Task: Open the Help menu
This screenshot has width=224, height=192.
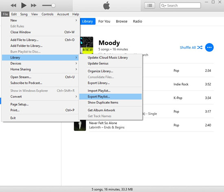Action: click(x=76, y=14)
